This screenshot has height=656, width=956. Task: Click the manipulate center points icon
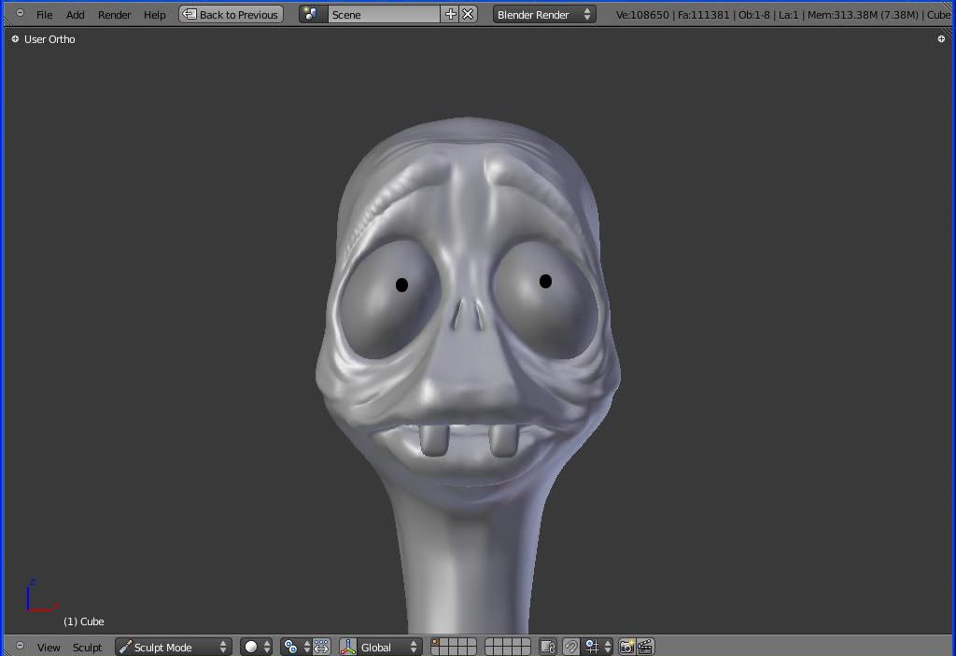[321, 647]
